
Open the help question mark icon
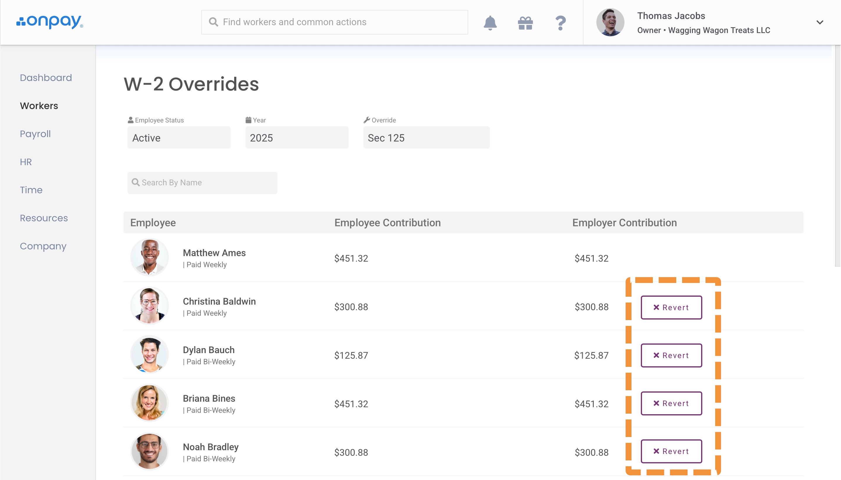[x=560, y=23]
